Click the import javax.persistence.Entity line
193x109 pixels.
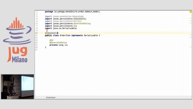pos(63,21)
